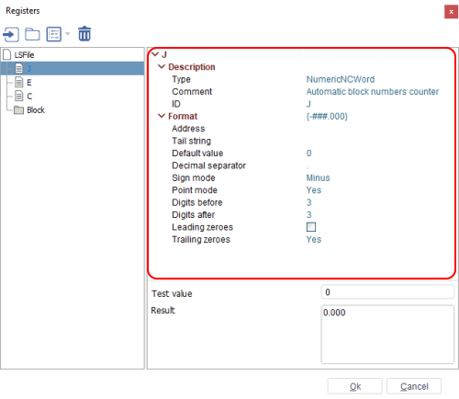Click the Test value input field
This screenshot has height=399, width=459.
pyautogui.click(x=387, y=291)
